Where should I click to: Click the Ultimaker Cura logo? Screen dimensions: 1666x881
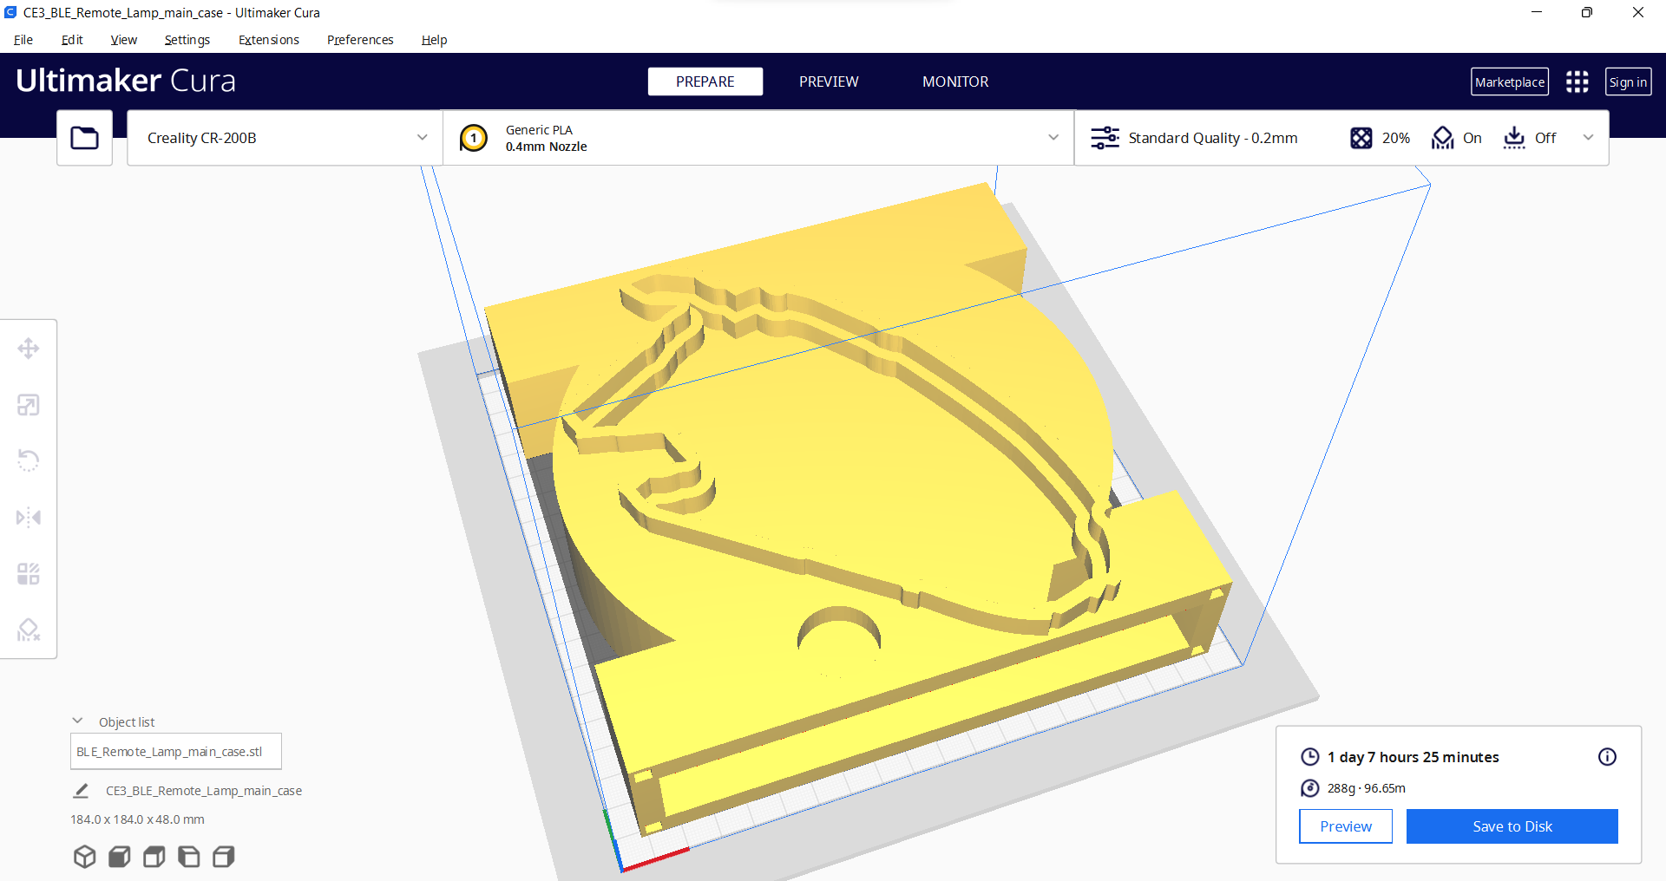[126, 81]
